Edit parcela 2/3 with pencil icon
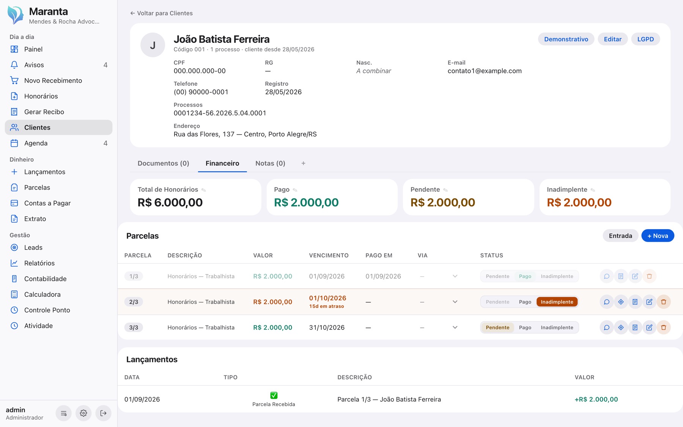The width and height of the screenshot is (683, 427). pos(649,302)
